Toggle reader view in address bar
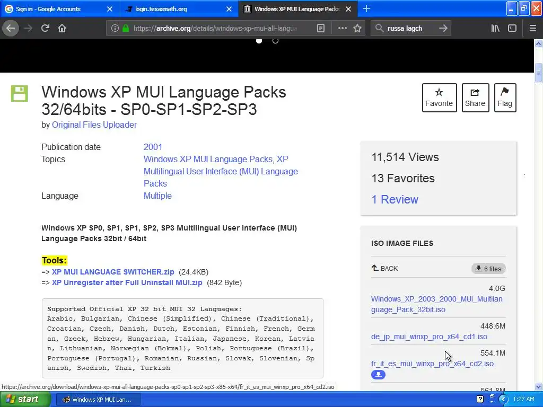The height and width of the screenshot is (407, 543). 321,28
